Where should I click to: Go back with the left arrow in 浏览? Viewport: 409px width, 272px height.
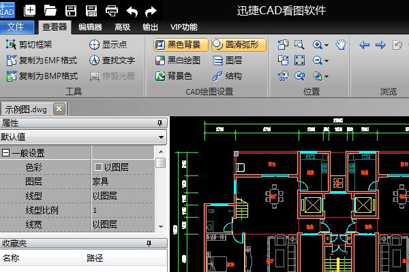tap(365, 45)
